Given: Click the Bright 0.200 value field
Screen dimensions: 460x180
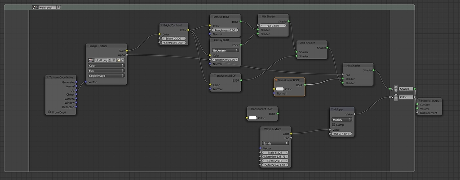Looking at the screenshot, I should (x=173, y=39).
